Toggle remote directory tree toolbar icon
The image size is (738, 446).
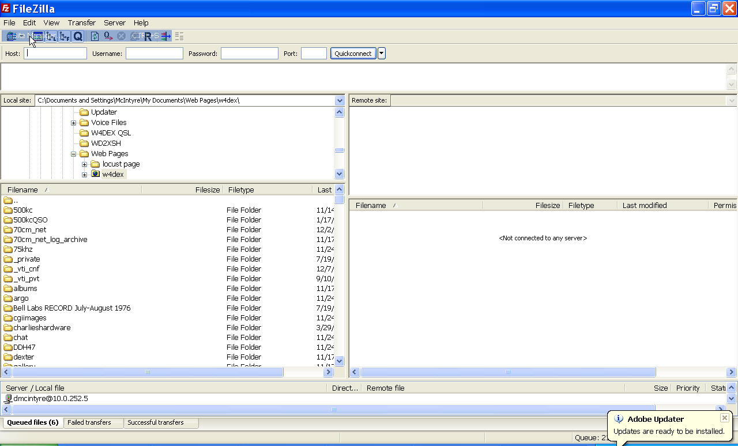pos(65,36)
